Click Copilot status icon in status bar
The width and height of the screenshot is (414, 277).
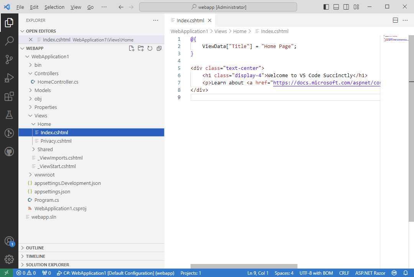pyautogui.click(x=394, y=273)
